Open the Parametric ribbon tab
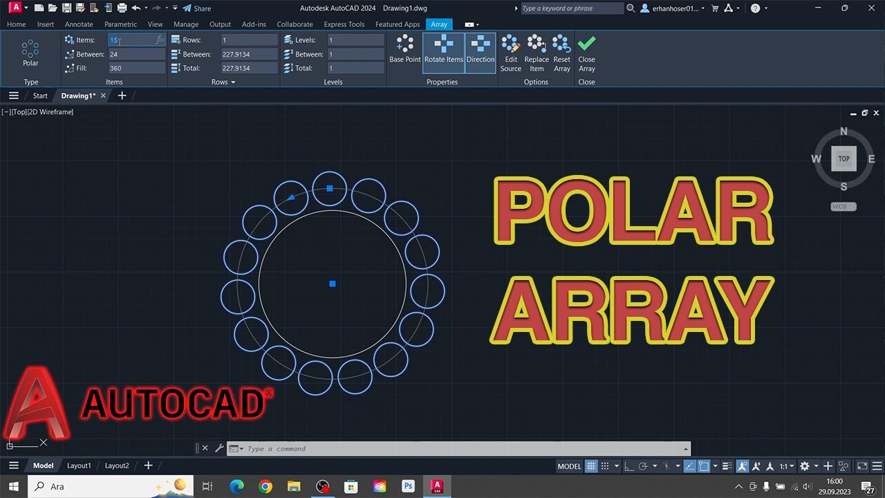The width and height of the screenshot is (885, 498). tap(121, 24)
